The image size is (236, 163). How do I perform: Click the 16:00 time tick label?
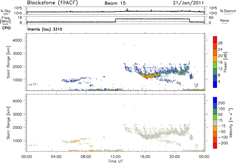(145, 157)
